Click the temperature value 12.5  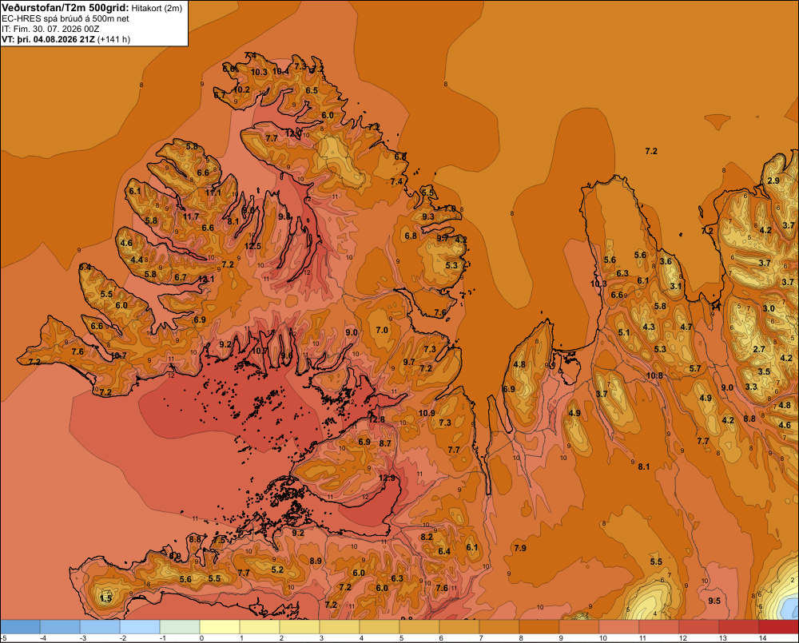coord(252,246)
